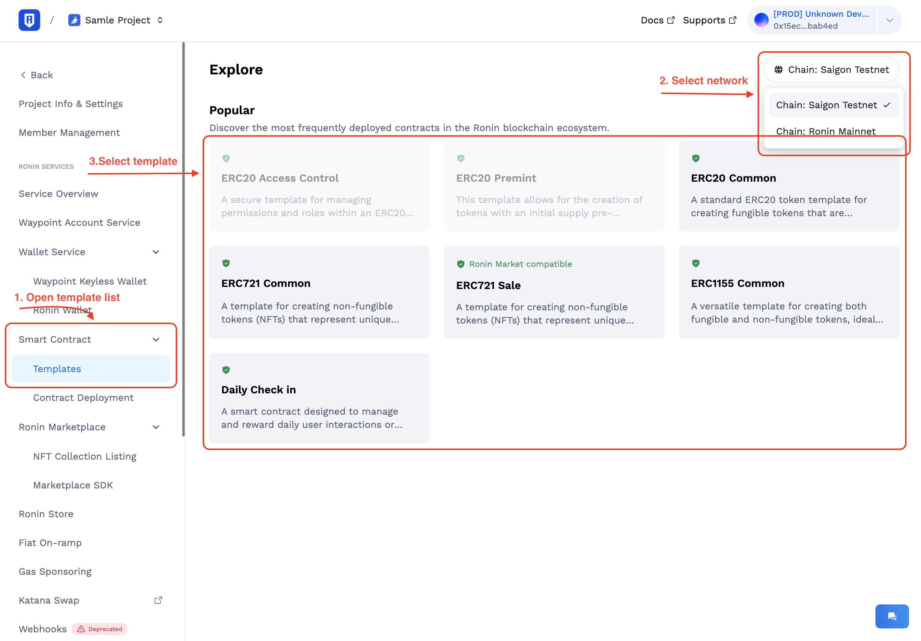Image resolution: width=921 pixels, height=641 pixels.
Task: Click ERC20 Common verified shield icon
Action: (696, 158)
